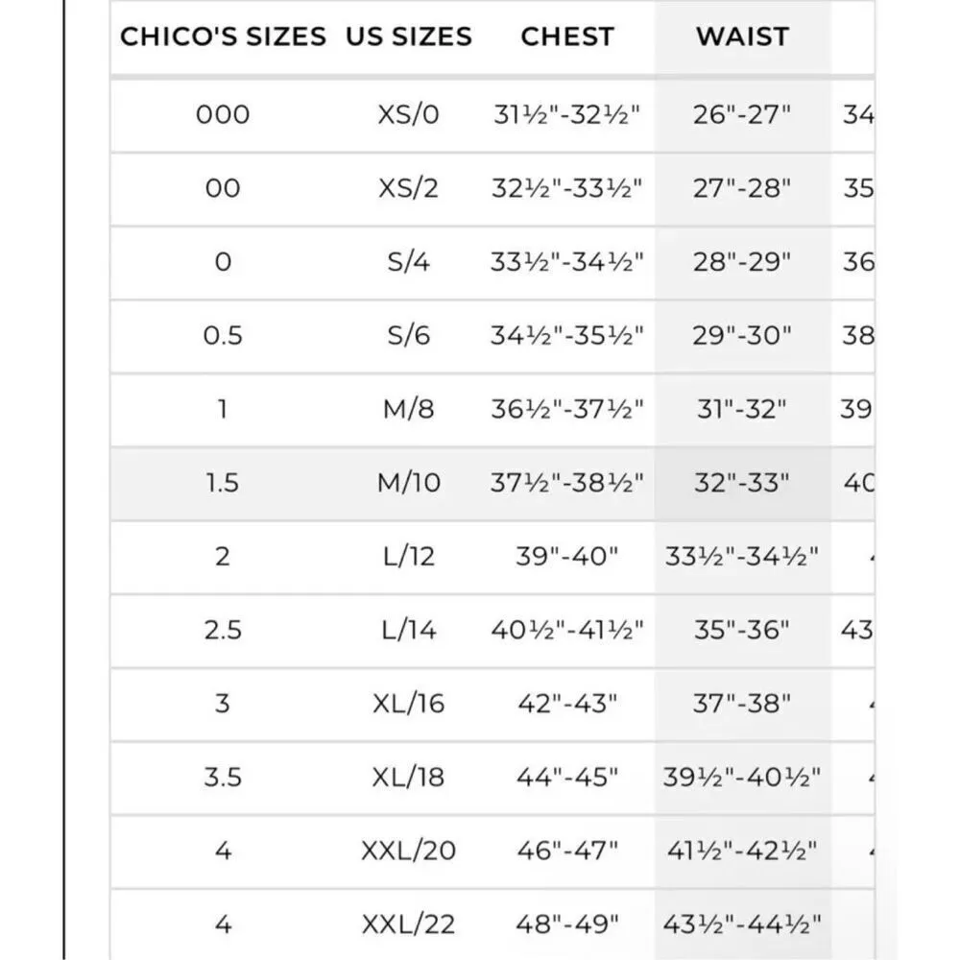Click the S/4 US size cell
Viewport: 960px width, 960px height.
pyautogui.click(x=408, y=262)
